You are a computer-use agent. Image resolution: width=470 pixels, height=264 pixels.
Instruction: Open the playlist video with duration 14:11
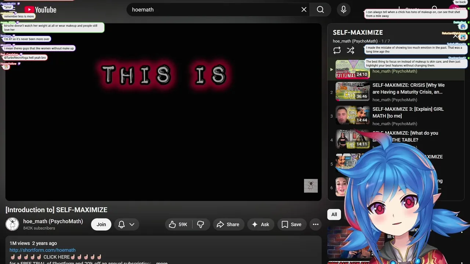pos(352,139)
